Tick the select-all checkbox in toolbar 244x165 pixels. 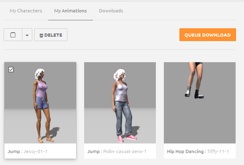click(13, 35)
